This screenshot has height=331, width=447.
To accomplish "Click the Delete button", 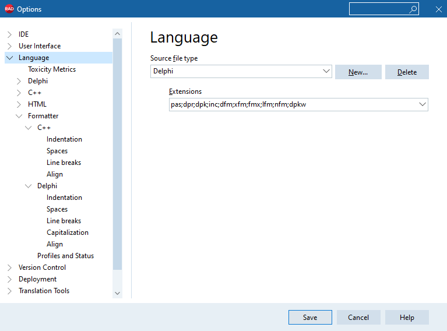I will tap(407, 72).
